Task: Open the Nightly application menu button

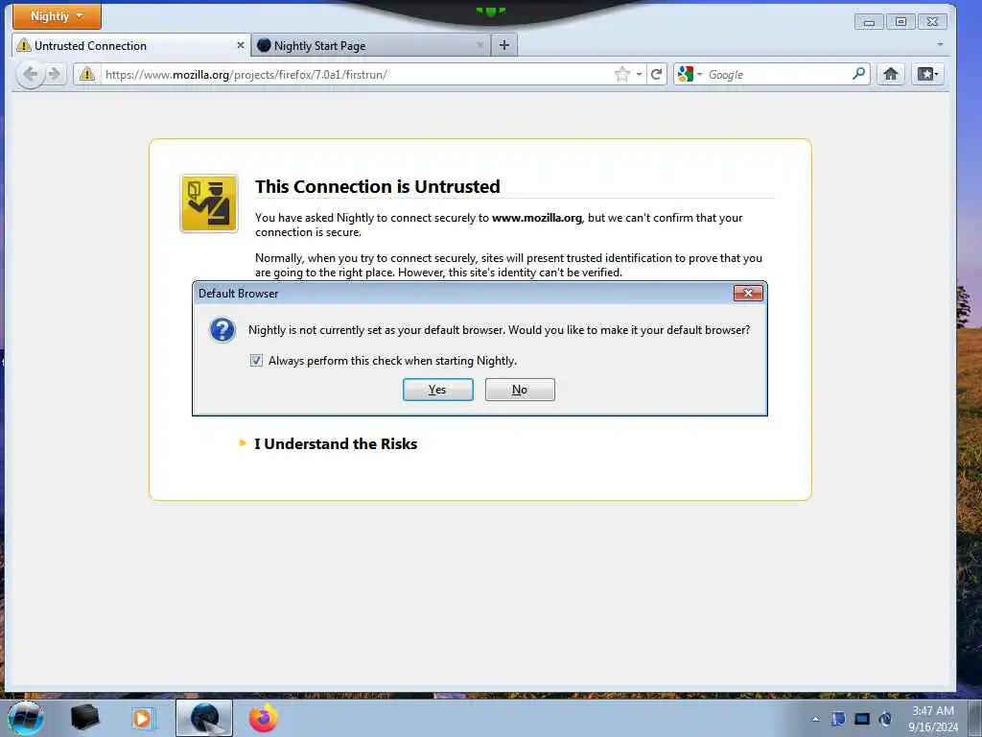Action: pos(57,16)
